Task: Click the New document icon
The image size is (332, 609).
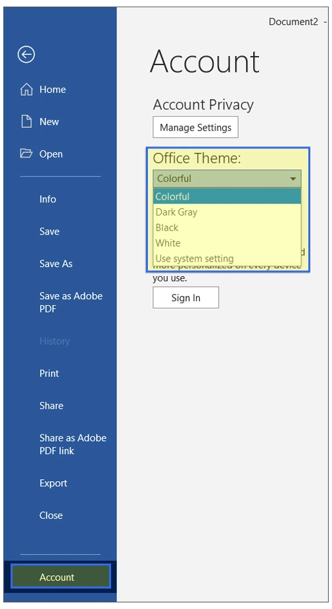Action: point(26,121)
